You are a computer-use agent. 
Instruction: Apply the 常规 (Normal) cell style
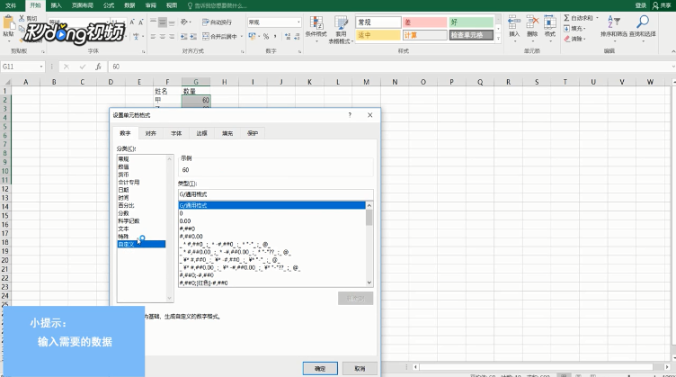click(378, 22)
